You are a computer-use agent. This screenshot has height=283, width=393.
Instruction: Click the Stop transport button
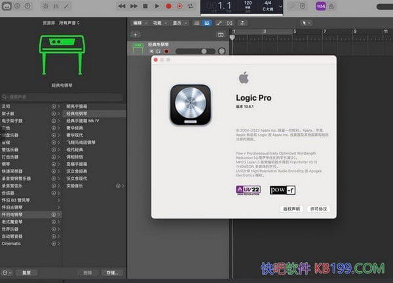pyautogui.click(x=145, y=6)
